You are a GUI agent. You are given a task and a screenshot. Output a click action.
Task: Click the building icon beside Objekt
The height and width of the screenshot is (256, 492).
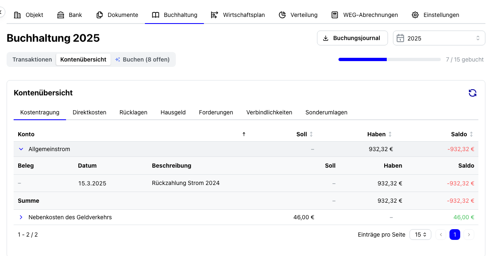18,15
